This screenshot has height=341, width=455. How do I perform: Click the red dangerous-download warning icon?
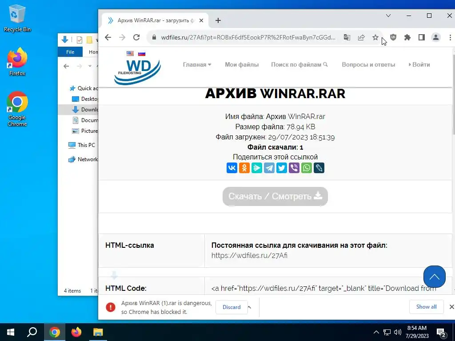[x=111, y=307]
